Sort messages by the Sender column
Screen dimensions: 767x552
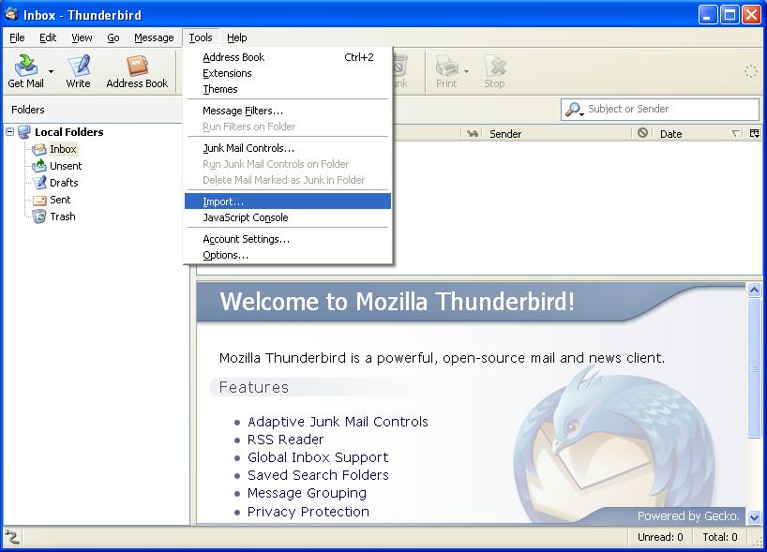[x=558, y=133]
